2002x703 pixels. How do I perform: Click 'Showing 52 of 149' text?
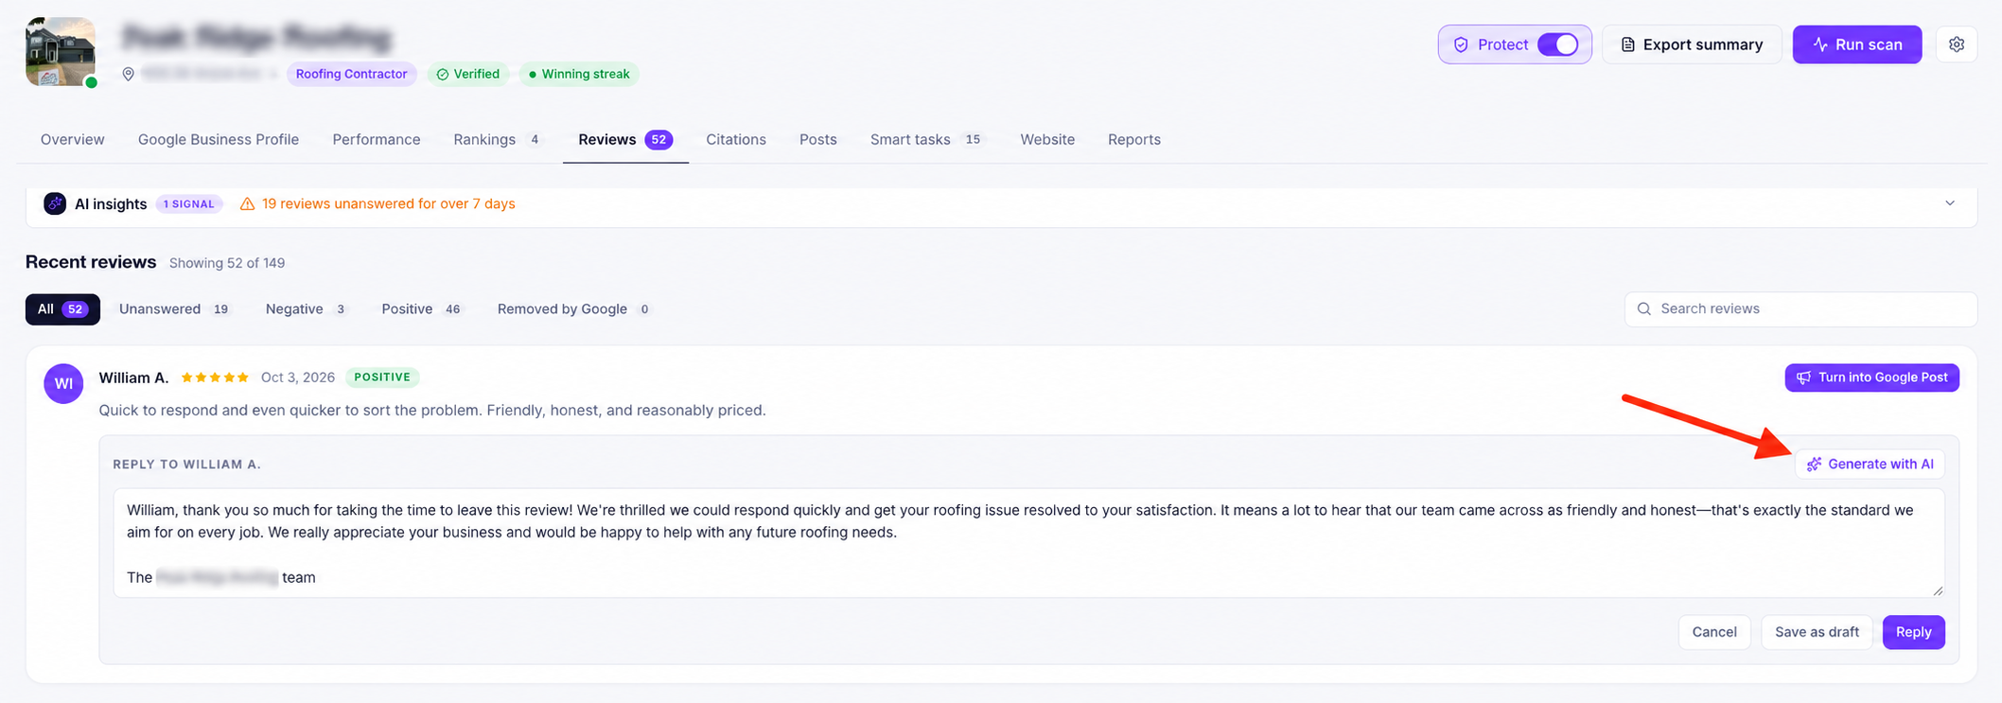(x=227, y=263)
